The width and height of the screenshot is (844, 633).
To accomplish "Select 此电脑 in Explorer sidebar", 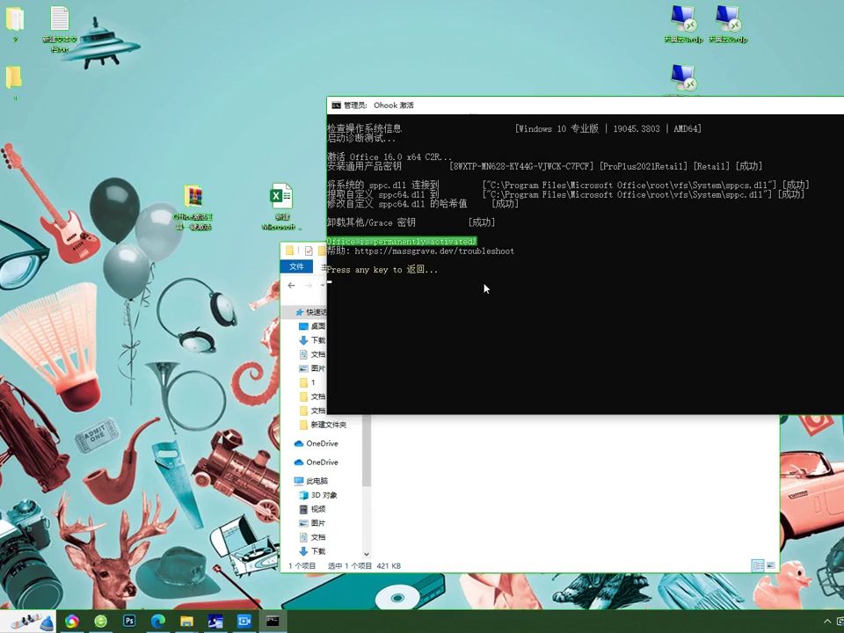I will tap(311, 481).
